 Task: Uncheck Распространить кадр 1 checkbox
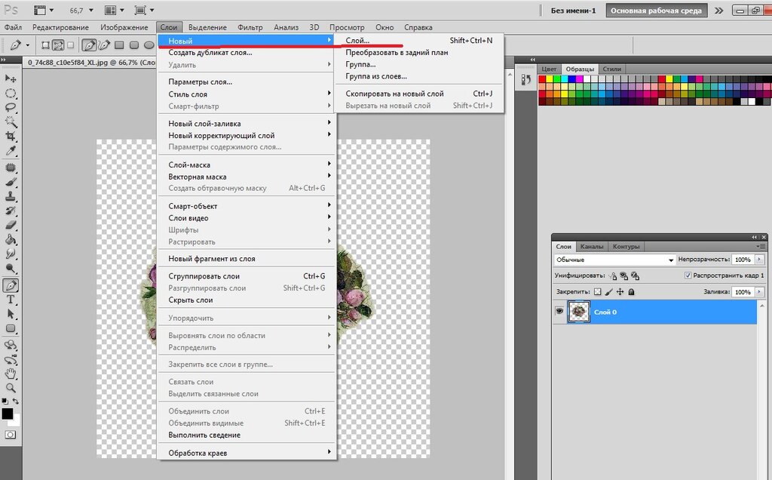coord(688,275)
